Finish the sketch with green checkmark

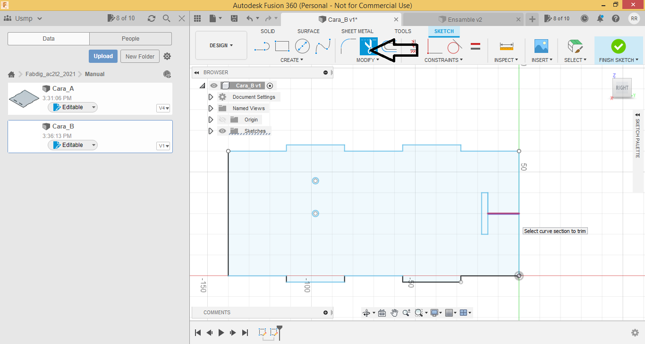[x=618, y=46]
